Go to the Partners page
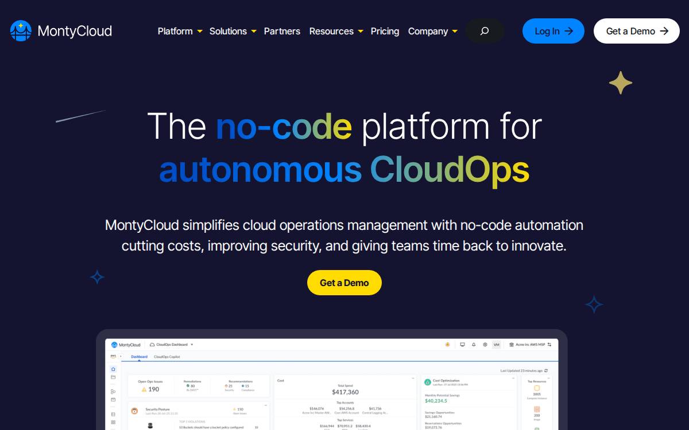Viewport: 689px width, 430px height. pos(282,31)
